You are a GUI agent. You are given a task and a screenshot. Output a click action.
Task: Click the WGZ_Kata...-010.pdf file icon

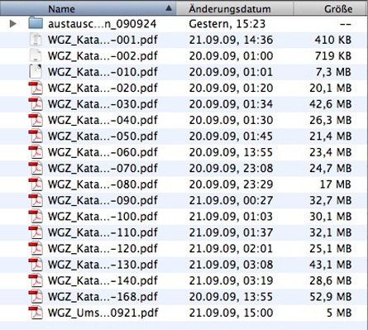click(36, 71)
